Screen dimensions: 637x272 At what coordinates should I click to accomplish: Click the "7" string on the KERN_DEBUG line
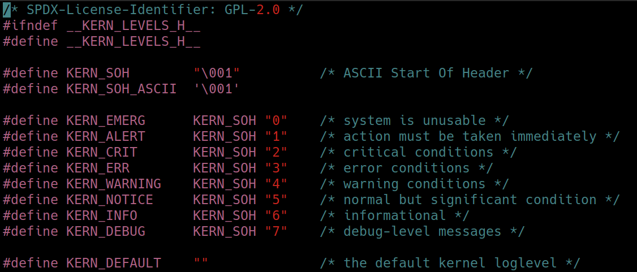[276, 232]
